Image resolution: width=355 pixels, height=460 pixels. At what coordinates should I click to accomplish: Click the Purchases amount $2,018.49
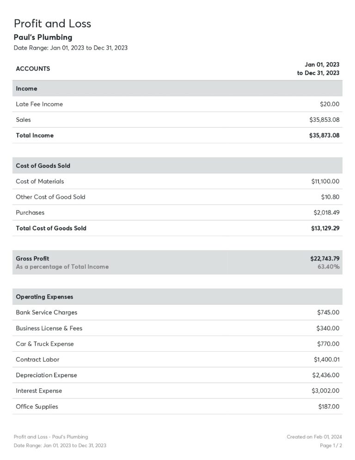pos(326,213)
